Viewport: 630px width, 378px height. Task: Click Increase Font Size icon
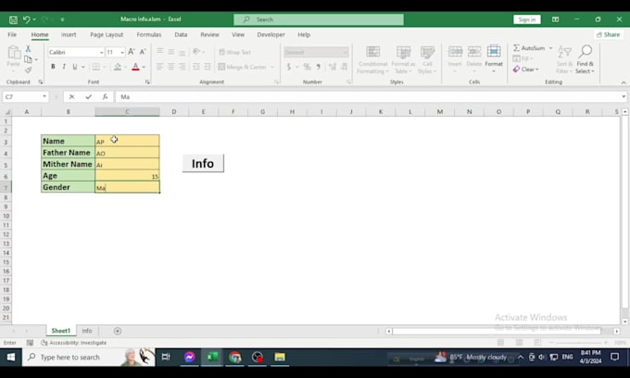(132, 52)
